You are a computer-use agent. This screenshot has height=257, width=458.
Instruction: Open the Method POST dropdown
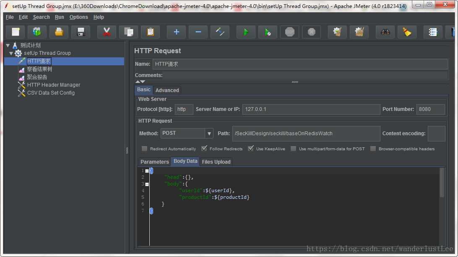tap(209, 134)
